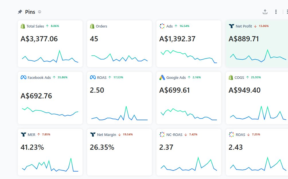Click the 19.54% change on Net Margin
This screenshot has width=288, height=179.
pos(128,134)
